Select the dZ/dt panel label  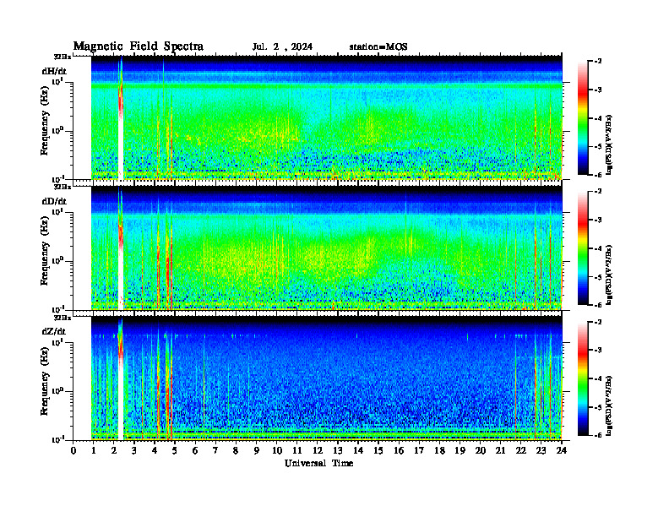pyautogui.click(x=54, y=331)
